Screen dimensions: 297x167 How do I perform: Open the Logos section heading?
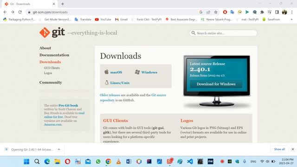tap(187, 121)
